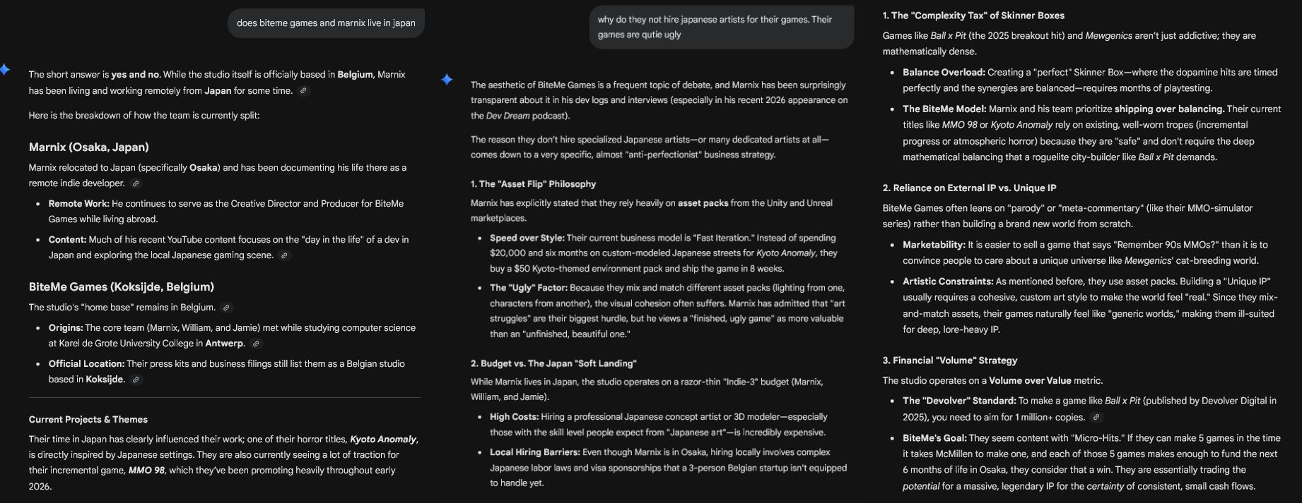Click the bold label "Origins:"

tap(65, 328)
